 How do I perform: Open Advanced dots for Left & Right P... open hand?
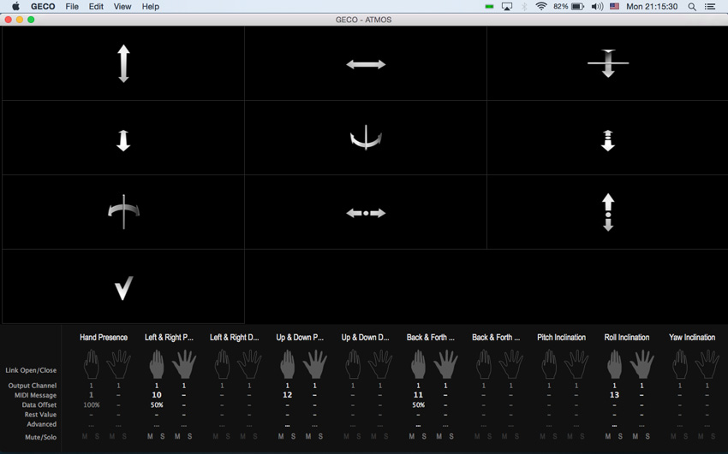(184, 425)
